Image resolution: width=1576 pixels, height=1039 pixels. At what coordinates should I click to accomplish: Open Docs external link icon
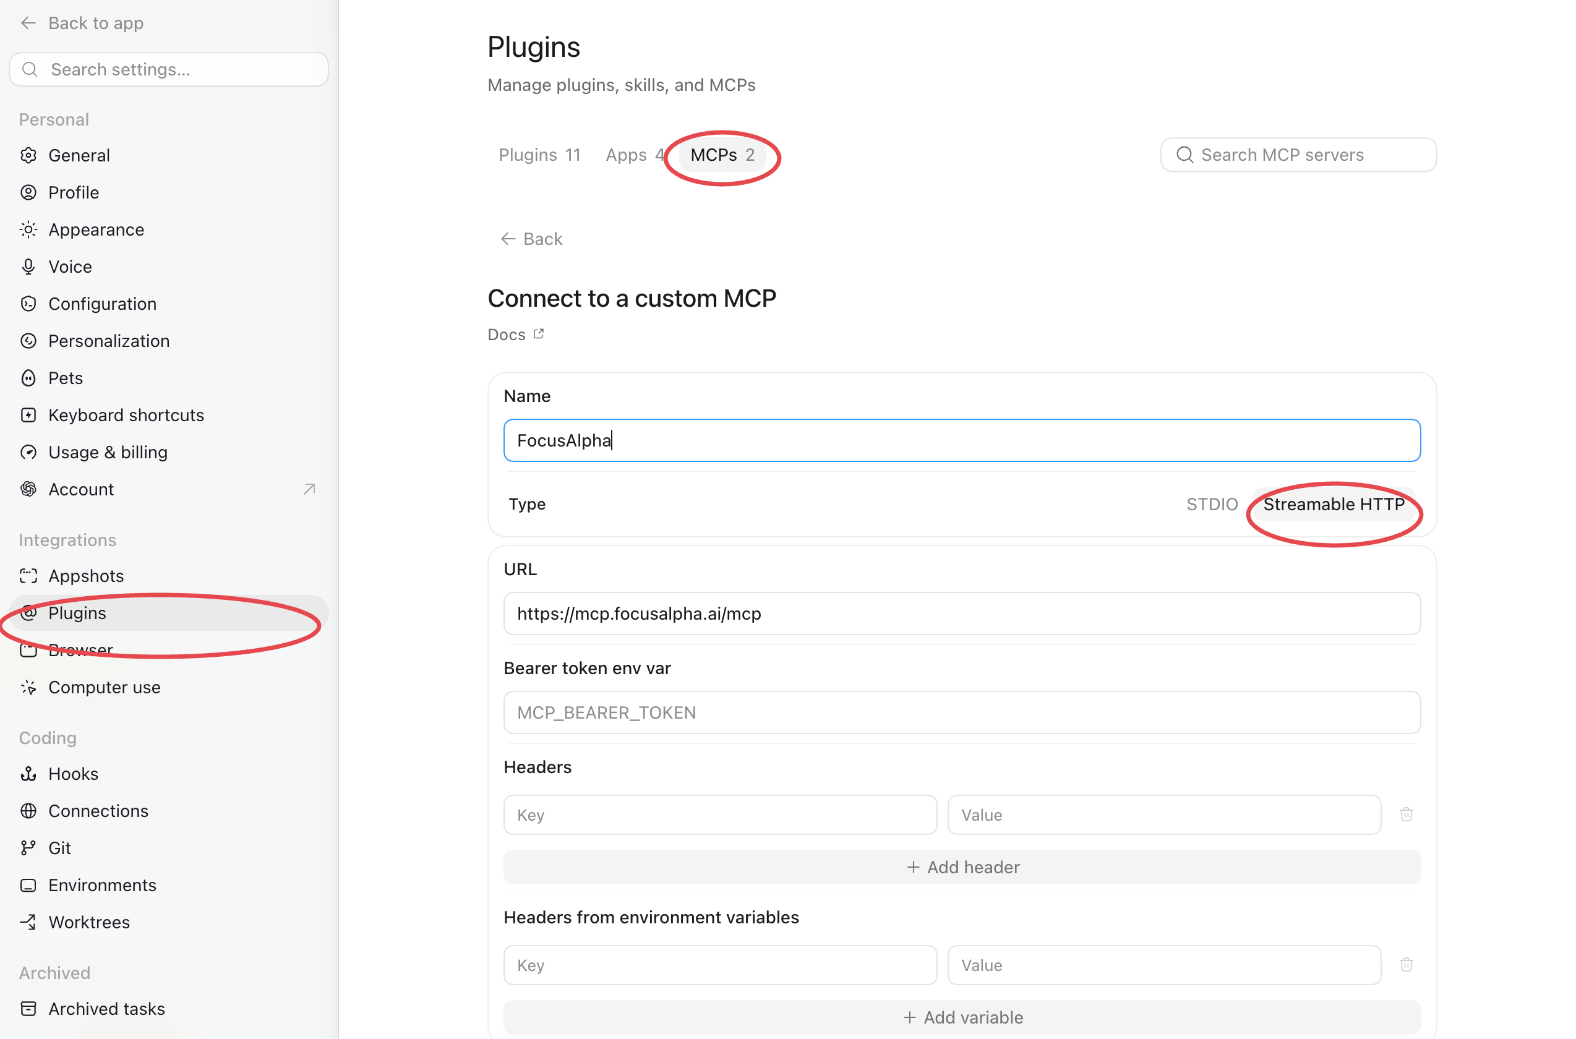click(x=538, y=334)
